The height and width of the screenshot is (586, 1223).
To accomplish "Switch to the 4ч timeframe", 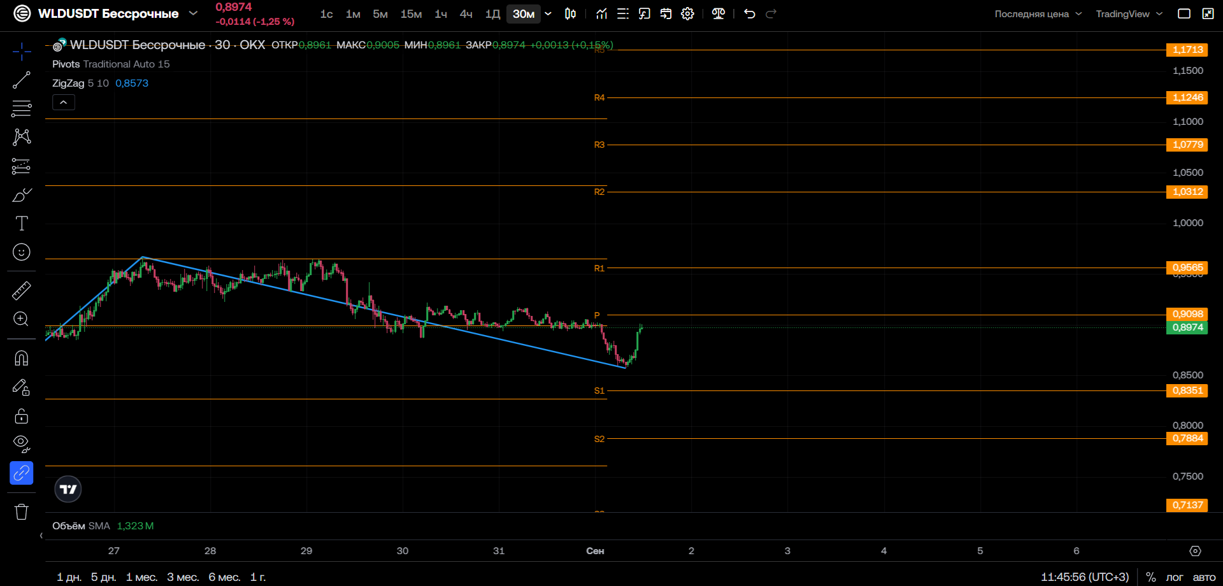I will tap(466, 14).
